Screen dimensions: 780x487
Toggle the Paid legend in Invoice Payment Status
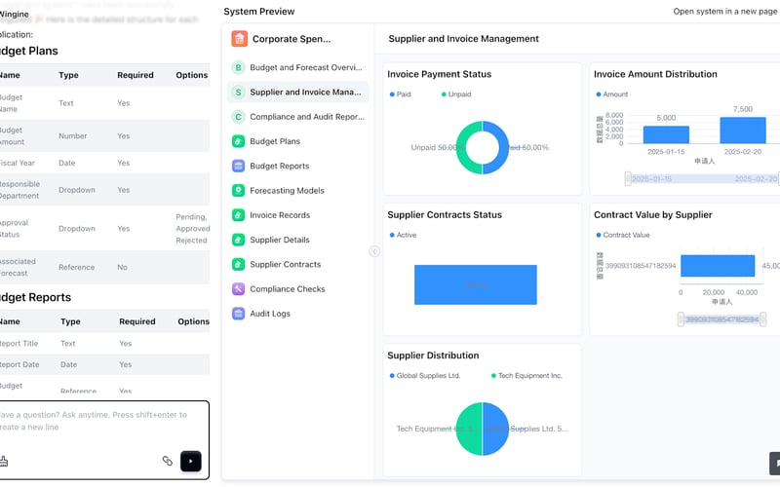pos(400,94)
